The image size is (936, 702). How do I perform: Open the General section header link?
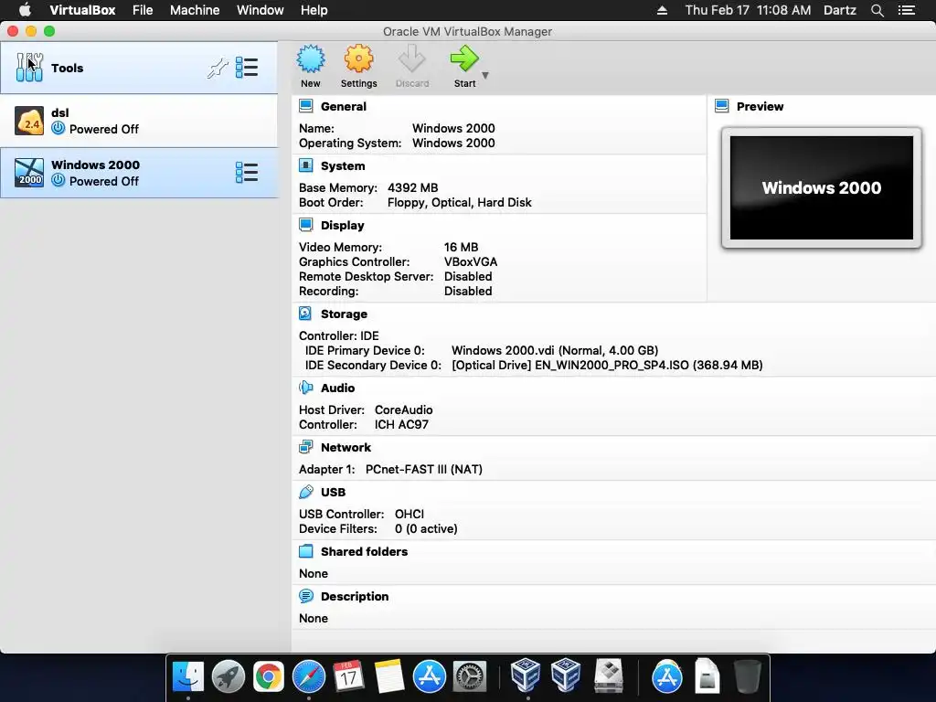(x=344, y=106)
